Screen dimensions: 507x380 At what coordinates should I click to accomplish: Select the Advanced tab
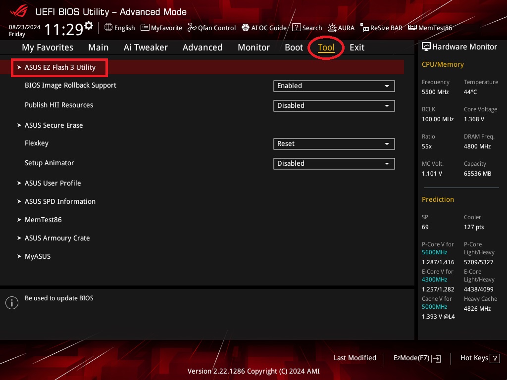203,47
